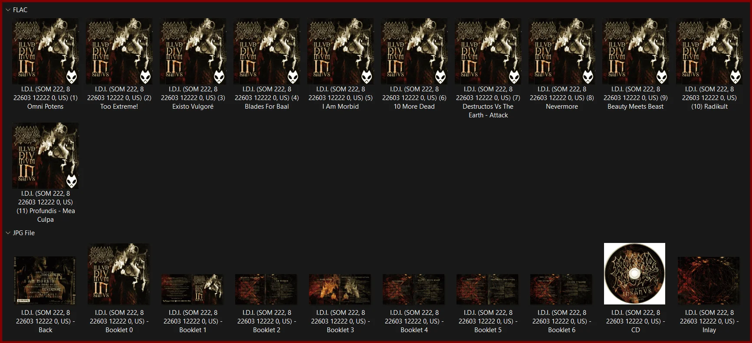The height and width of the screenshot is (343, 752).
Task: Open the Back cover JPG thumbnail
Action: pos(46,280)
